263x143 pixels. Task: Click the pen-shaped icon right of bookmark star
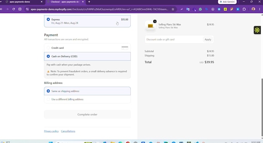tap(181, 9)
